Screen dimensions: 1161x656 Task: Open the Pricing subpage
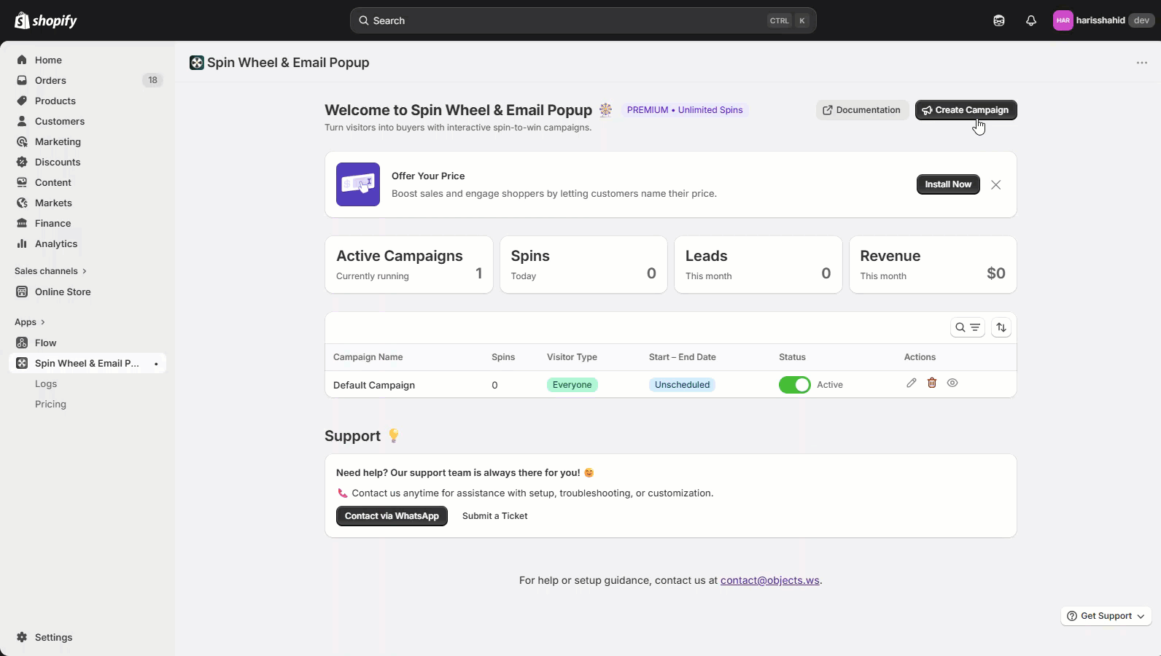(50, 404)
